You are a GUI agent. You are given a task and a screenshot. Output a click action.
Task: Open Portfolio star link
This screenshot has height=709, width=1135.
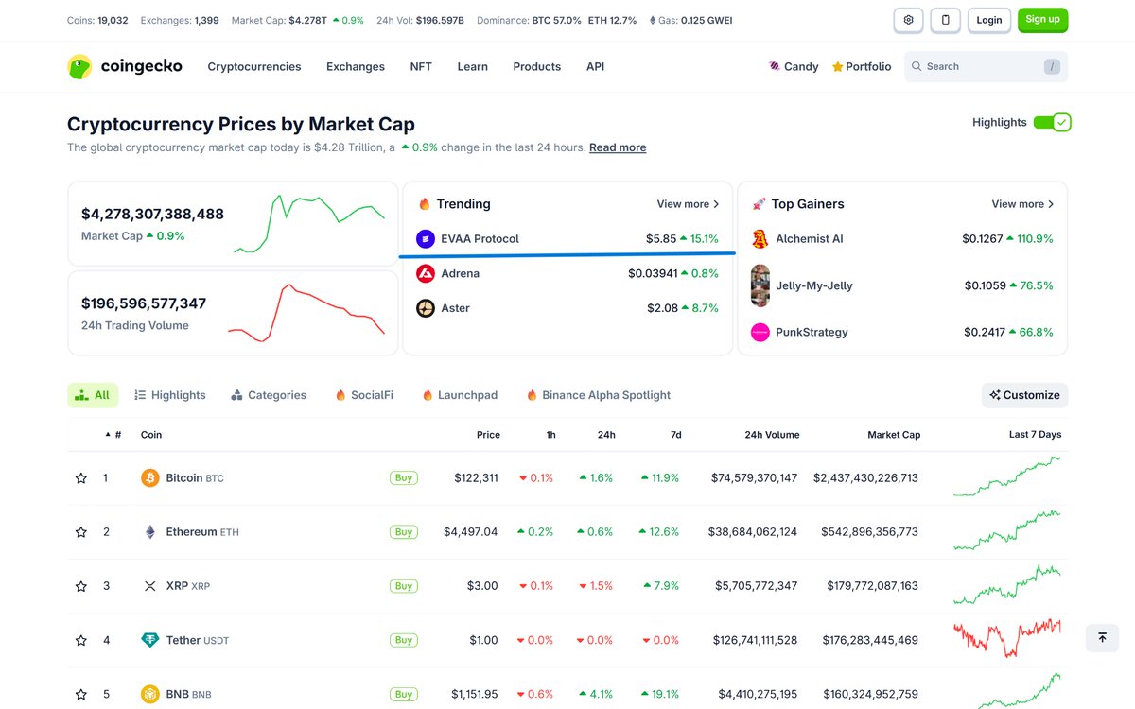[x=862, y=66]
